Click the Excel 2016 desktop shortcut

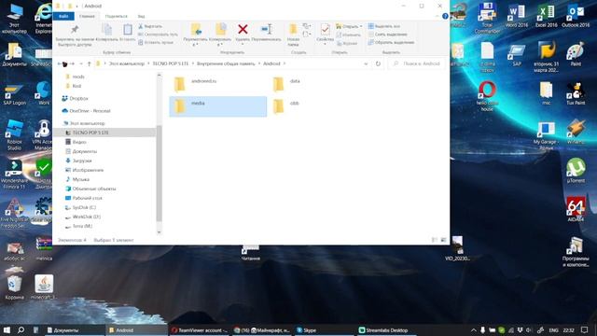[546, 17]
